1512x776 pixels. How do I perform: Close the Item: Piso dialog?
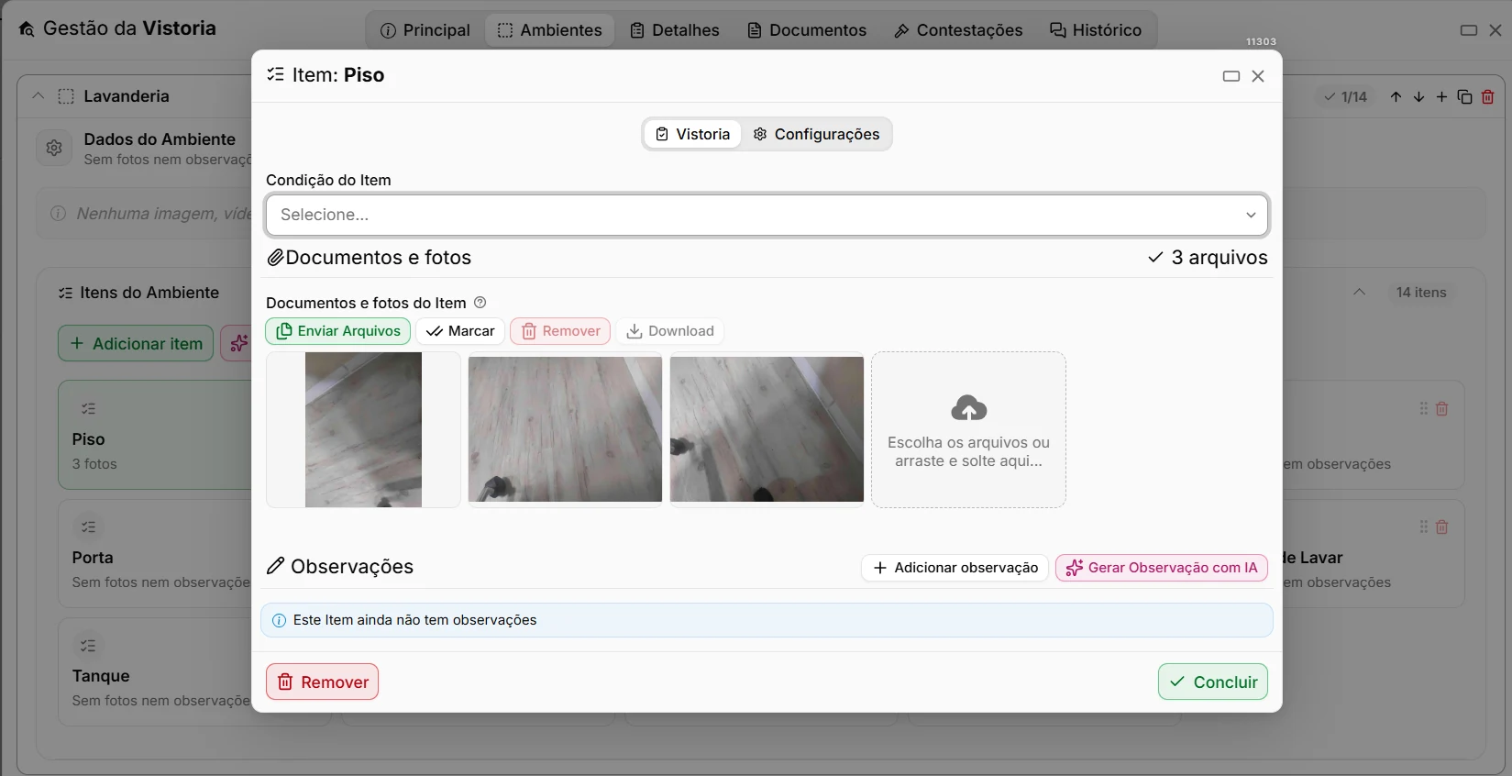pos(1258,76)
